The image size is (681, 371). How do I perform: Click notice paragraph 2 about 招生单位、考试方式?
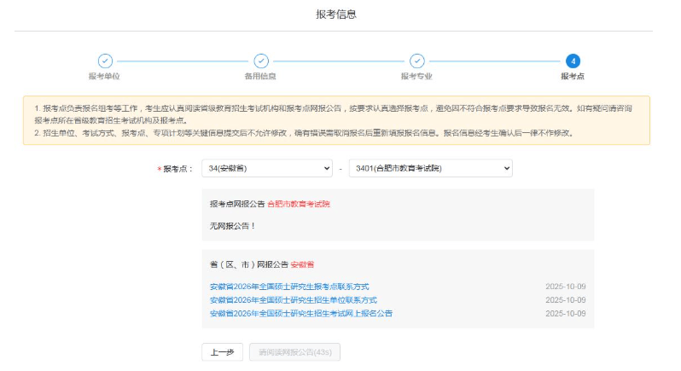tap(304, 133)
